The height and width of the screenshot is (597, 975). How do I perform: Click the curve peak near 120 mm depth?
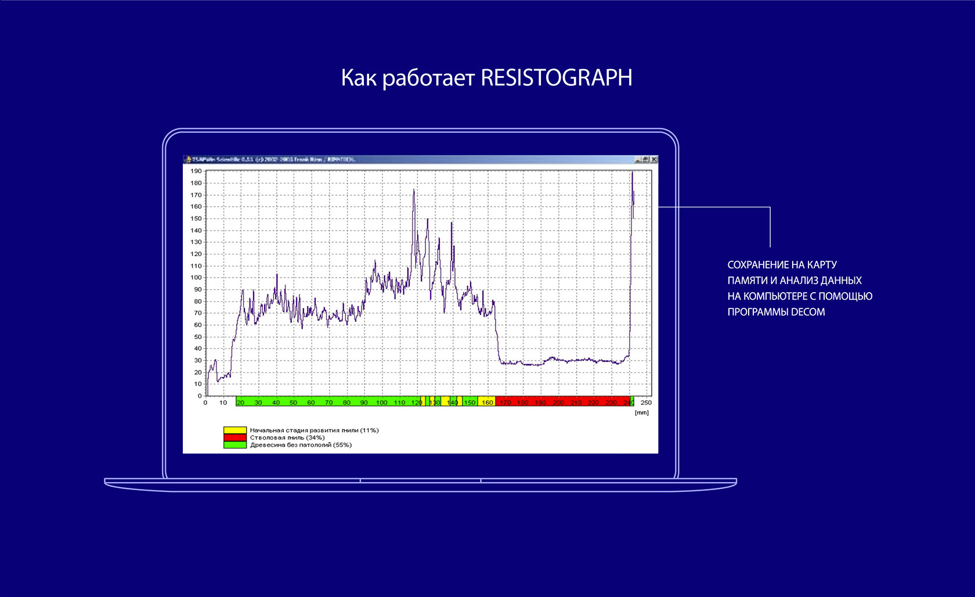414,190
